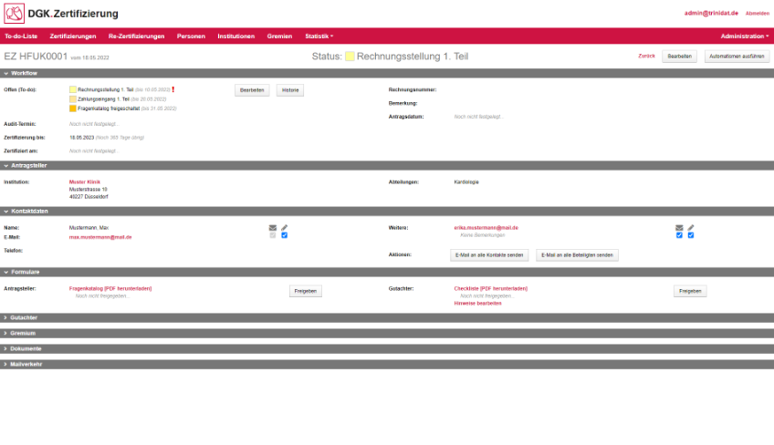Open the Muster Klinik institution link
This screenshot has width=774, height=445.
coord(84,182)
